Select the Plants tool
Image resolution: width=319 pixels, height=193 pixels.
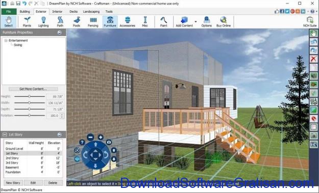(x=27, y=22)
